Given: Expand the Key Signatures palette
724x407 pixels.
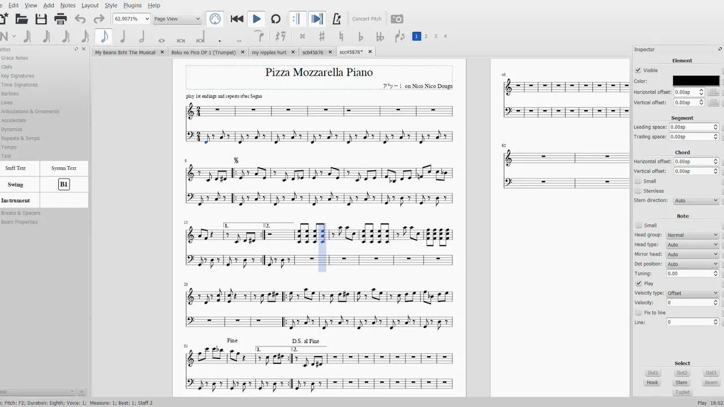Looking at the screenshot, I should tap(18, 76).
